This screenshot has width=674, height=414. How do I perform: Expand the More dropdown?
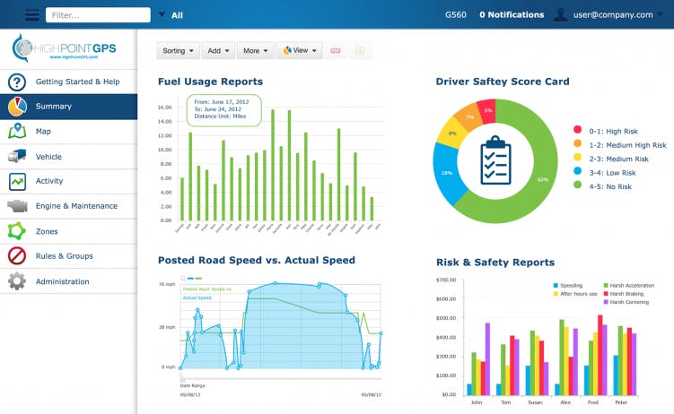coord(255,50)
